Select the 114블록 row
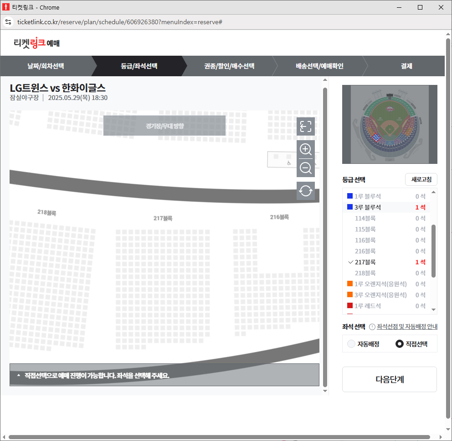The image size is (452, 441). coord(386,218)
